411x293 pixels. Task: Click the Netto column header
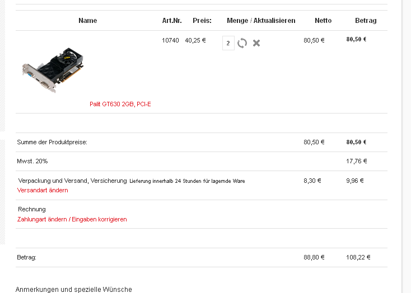323,21
